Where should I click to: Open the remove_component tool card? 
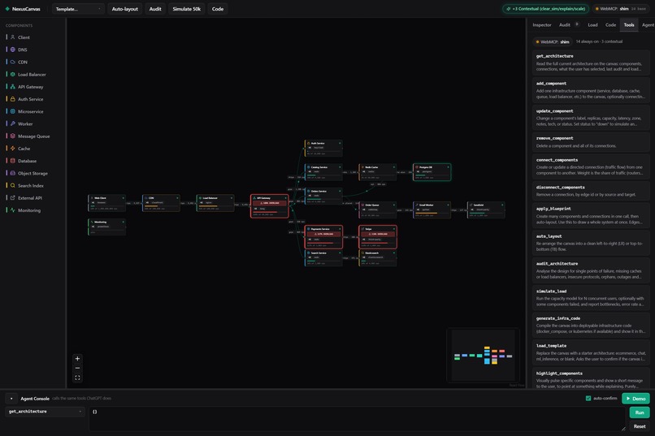tap(591, 142)
